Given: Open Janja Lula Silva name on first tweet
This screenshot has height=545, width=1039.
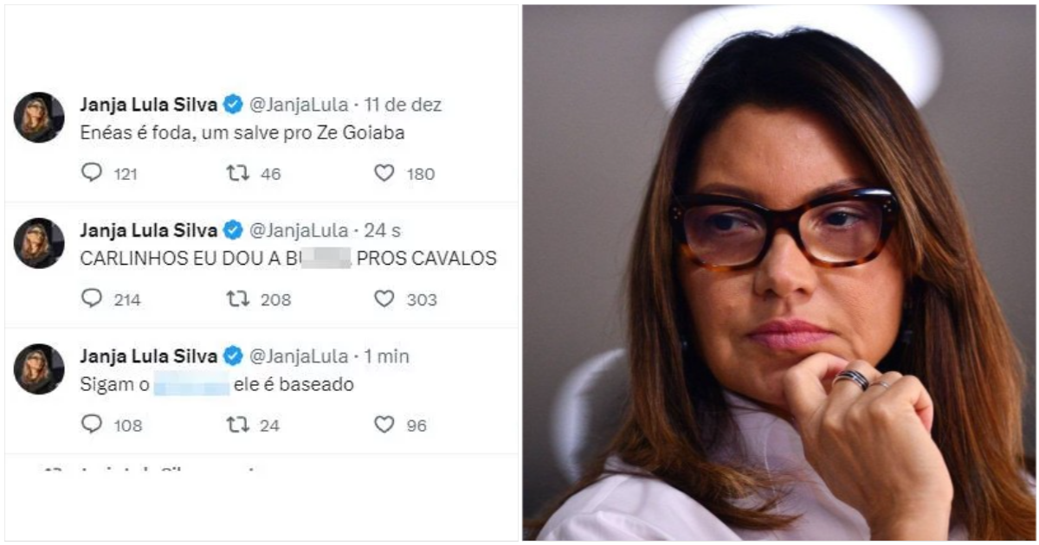Looking at the screenshot, I should 148,105.
